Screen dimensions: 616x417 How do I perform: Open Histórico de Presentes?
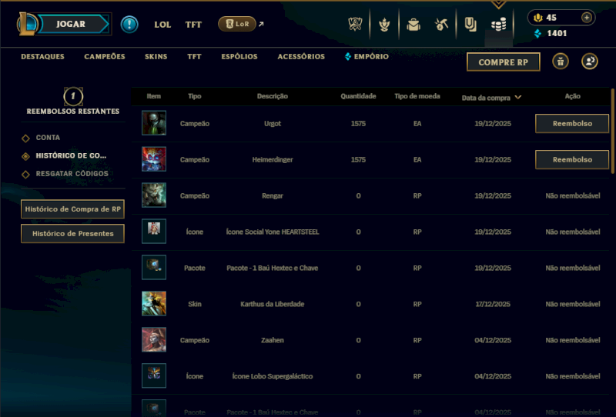tap(72, 234)
